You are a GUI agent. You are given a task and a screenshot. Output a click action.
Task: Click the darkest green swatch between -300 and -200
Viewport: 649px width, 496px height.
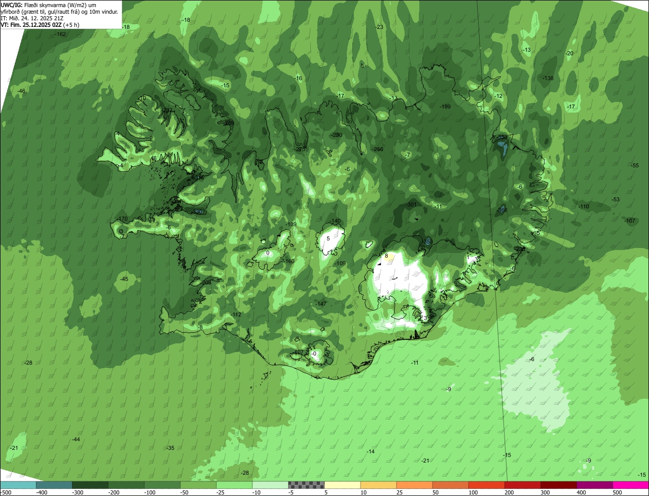click(x=90, y=485)
